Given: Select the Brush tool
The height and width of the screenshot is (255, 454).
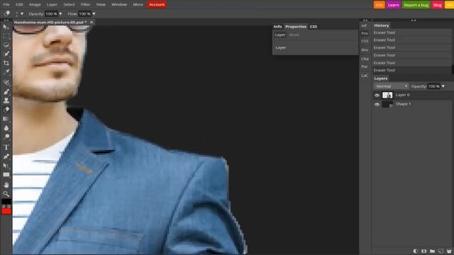Looking at the screenshot, I should [6, 92].
